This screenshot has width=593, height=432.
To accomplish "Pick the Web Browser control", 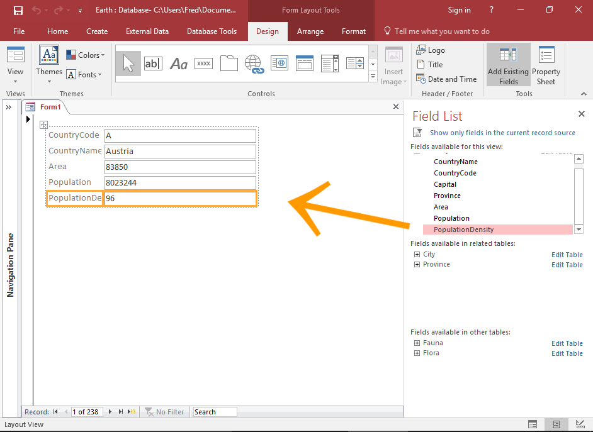I will click(280, 64).
